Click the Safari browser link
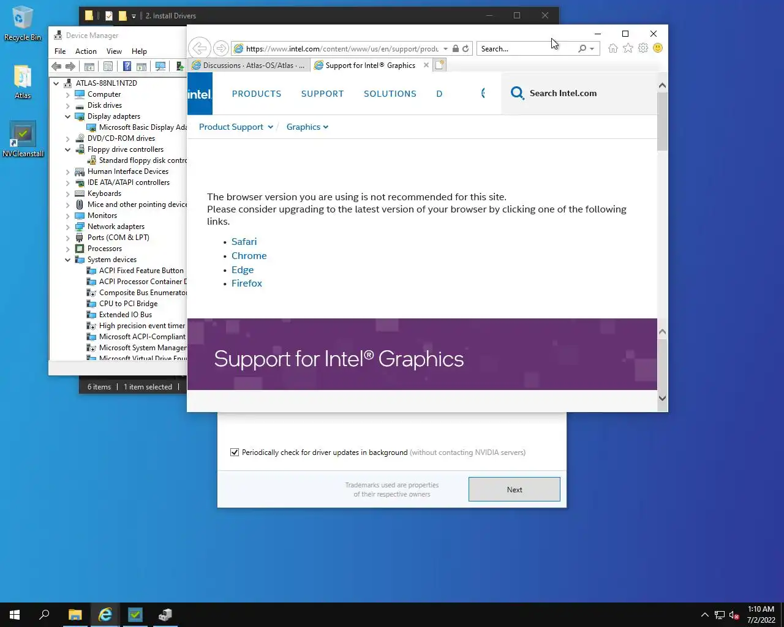 [244, 242]
